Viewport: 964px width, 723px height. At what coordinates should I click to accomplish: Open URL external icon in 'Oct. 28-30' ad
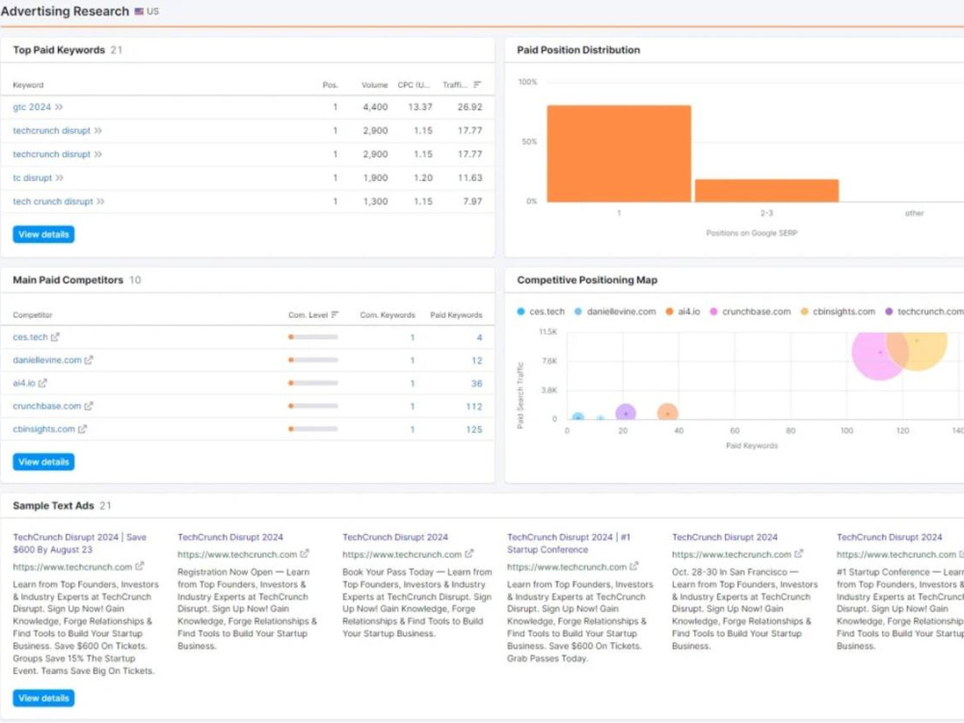(798, 554)
